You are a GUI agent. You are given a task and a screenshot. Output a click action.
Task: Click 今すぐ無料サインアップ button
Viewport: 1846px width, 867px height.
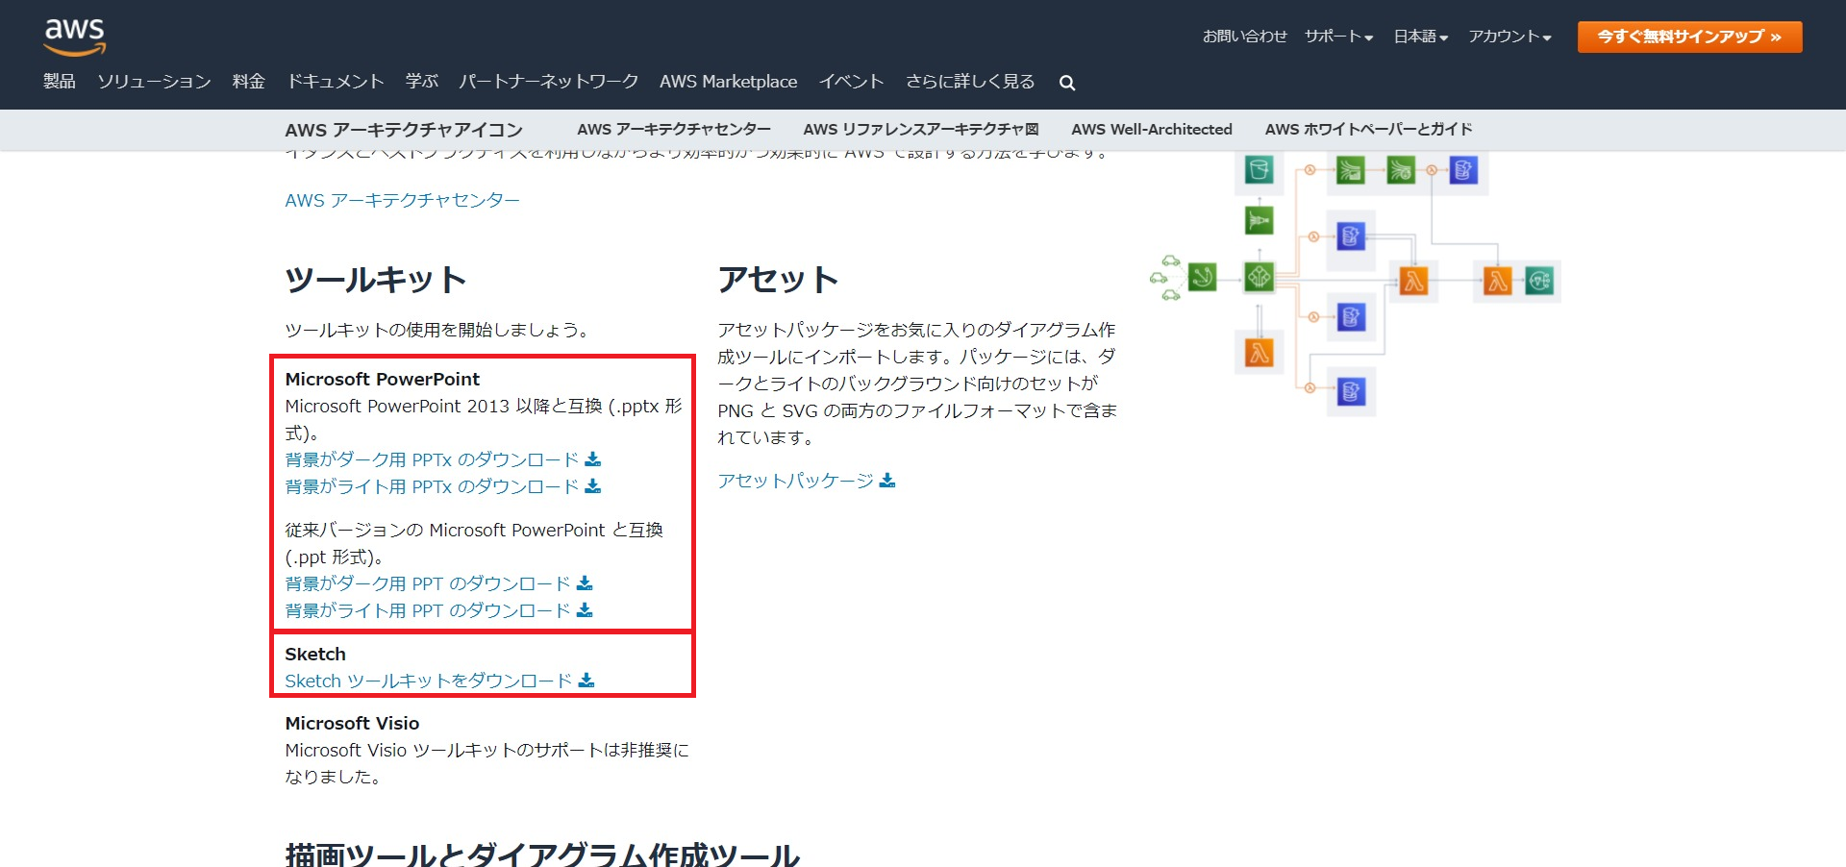point(1689,37)
